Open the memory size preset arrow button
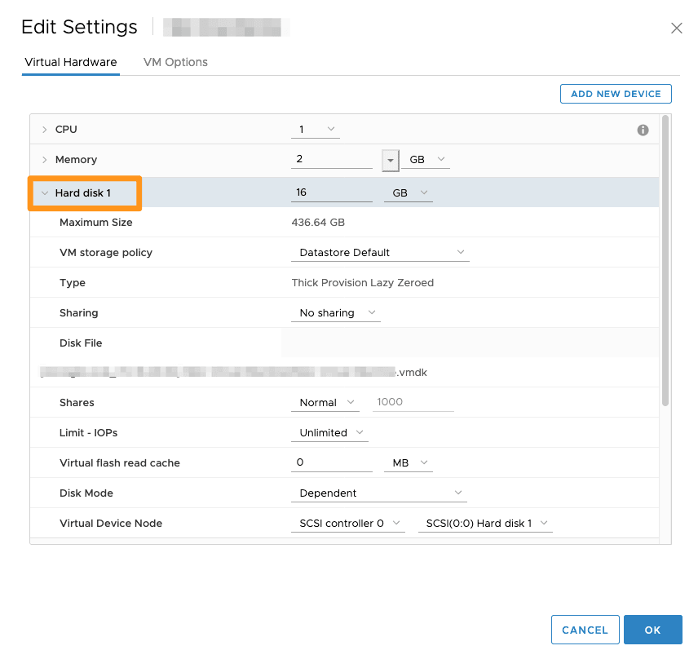The height and width of the screenshot is (659, 698). tap(391, 161)
